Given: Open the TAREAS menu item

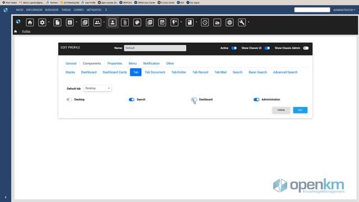Looking at the screenshot, I should (66, 10).
